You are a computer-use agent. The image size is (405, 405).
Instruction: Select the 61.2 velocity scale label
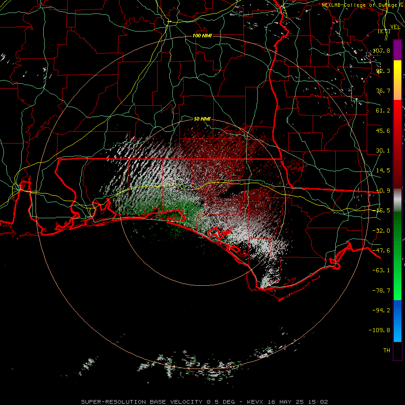(383, 111)
